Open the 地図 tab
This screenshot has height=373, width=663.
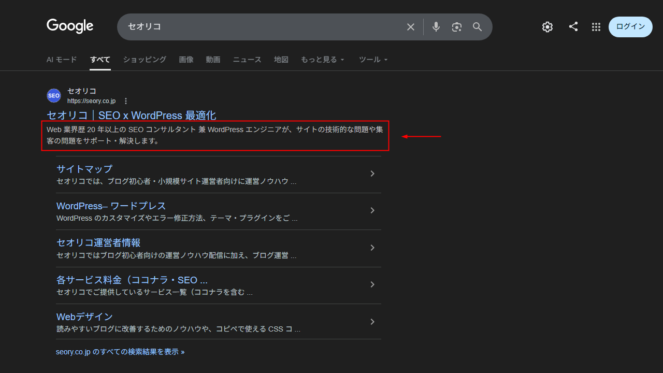coord(281,60)
